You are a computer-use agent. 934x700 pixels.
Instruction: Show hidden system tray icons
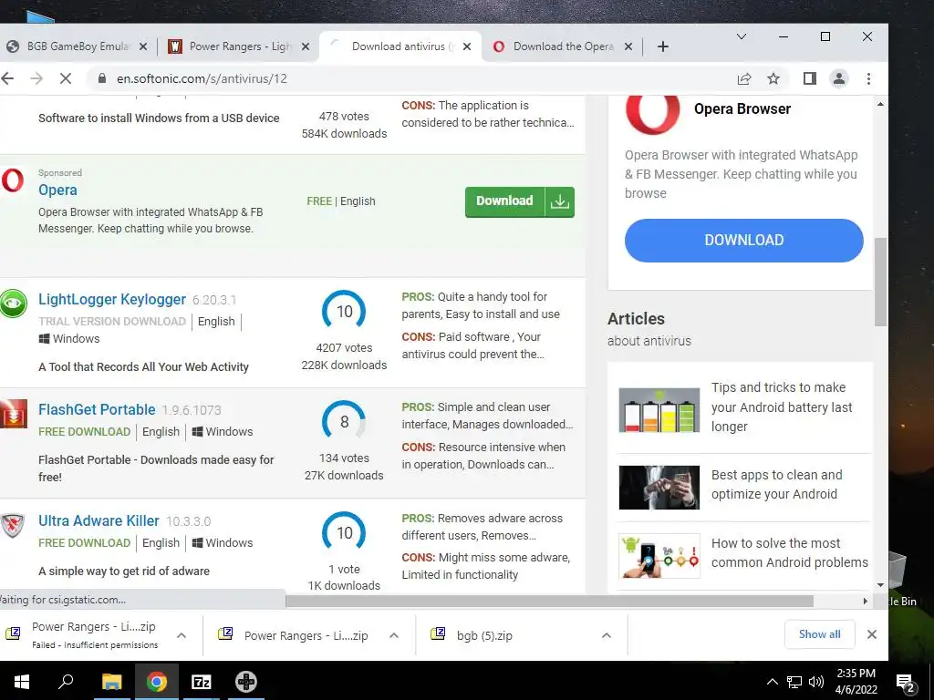point(772,682)
